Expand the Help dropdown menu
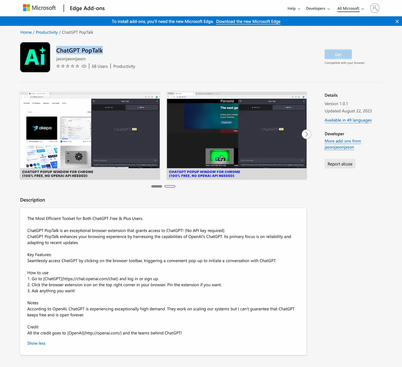This screenshot has height=367, width=402. pos(294,8)
